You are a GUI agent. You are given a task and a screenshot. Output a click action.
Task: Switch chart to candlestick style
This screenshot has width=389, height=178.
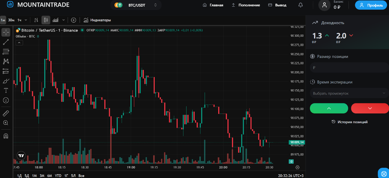(46, 20)
